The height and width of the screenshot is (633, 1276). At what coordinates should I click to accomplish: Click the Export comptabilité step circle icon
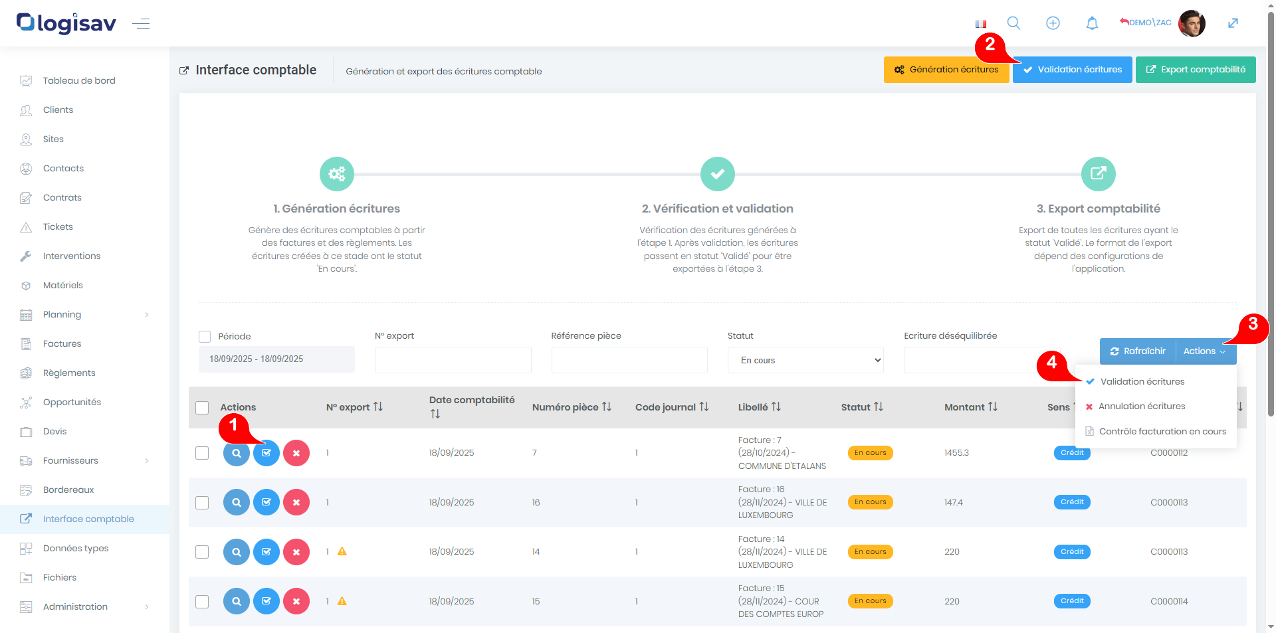click(1099, 174)
